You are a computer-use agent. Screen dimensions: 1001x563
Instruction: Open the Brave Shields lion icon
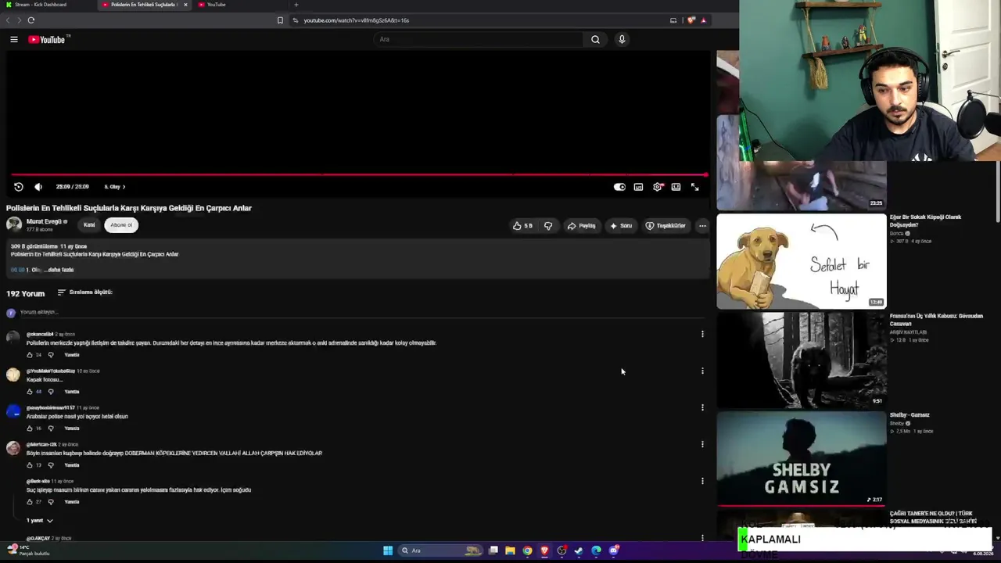pyautogui.click(x=691, y=20)
